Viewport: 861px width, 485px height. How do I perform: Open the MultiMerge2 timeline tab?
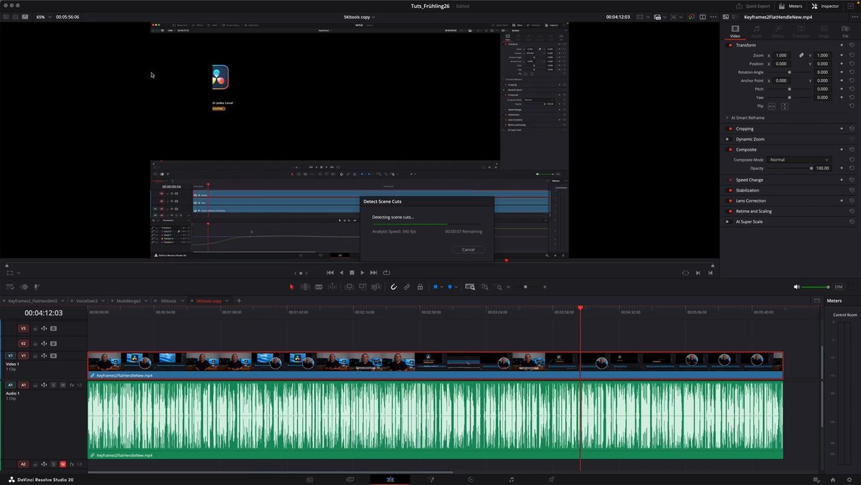point(129,301)
